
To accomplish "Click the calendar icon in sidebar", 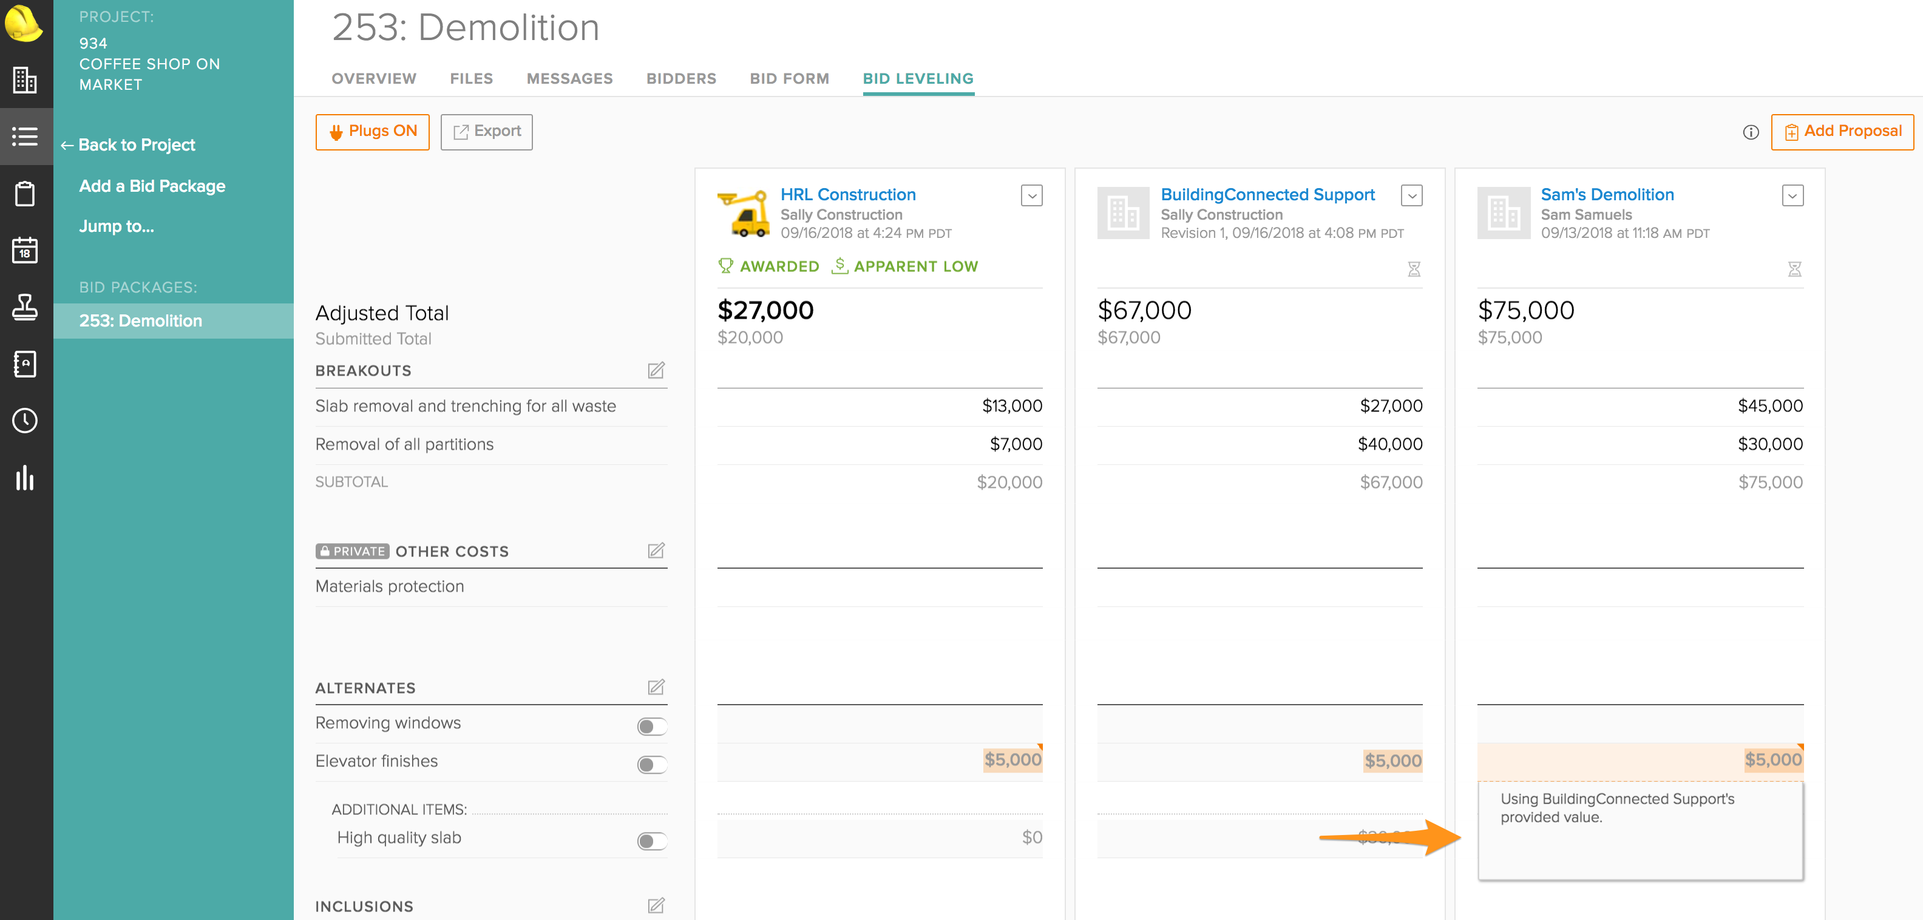I will [x=25, y=251].
